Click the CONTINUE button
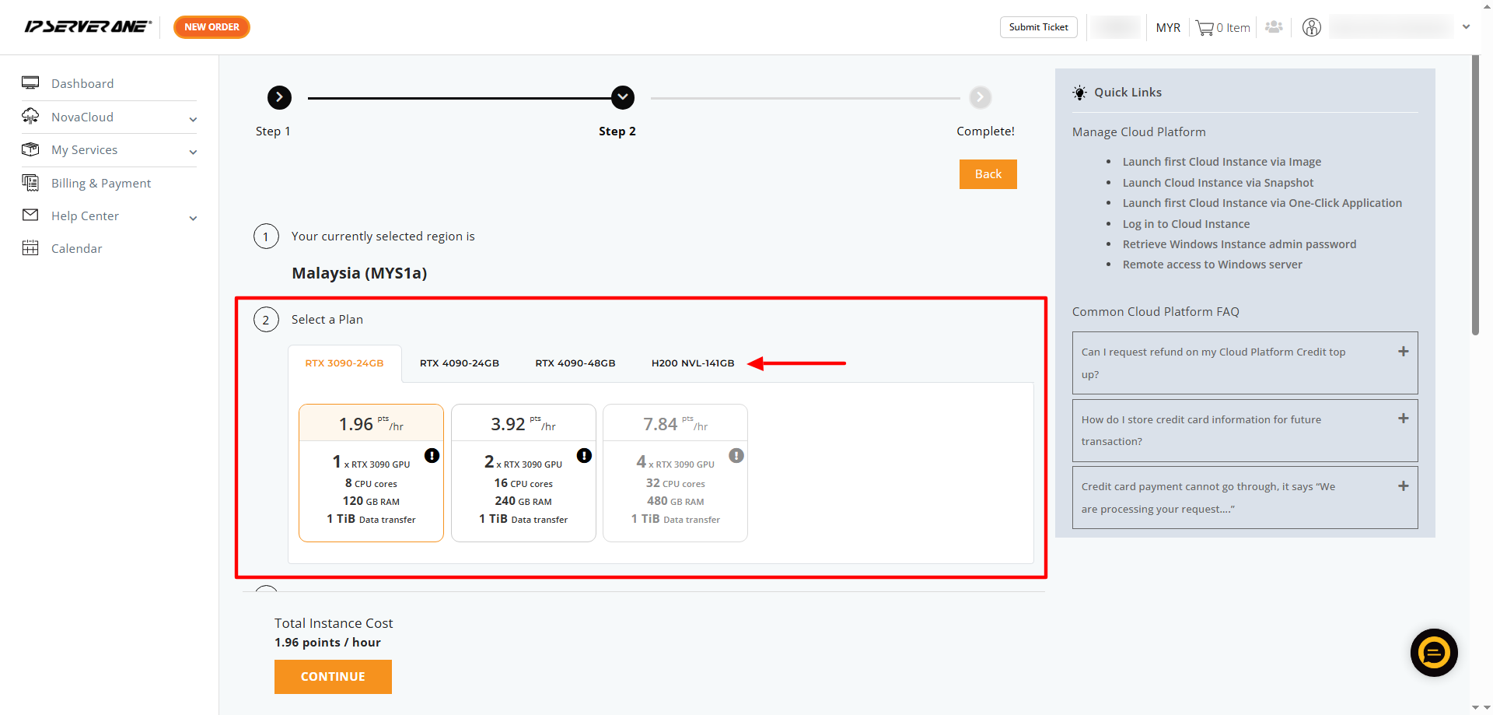 tap(333, 676)
